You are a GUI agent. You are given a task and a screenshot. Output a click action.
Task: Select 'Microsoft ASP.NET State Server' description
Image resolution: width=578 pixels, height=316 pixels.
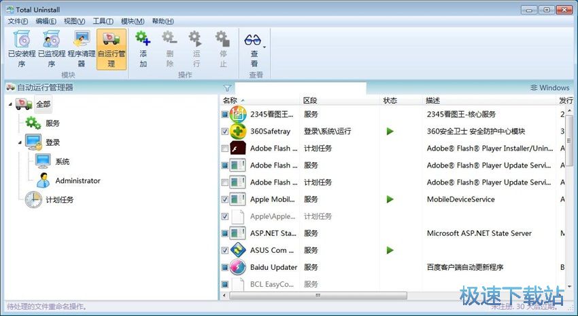479,233
